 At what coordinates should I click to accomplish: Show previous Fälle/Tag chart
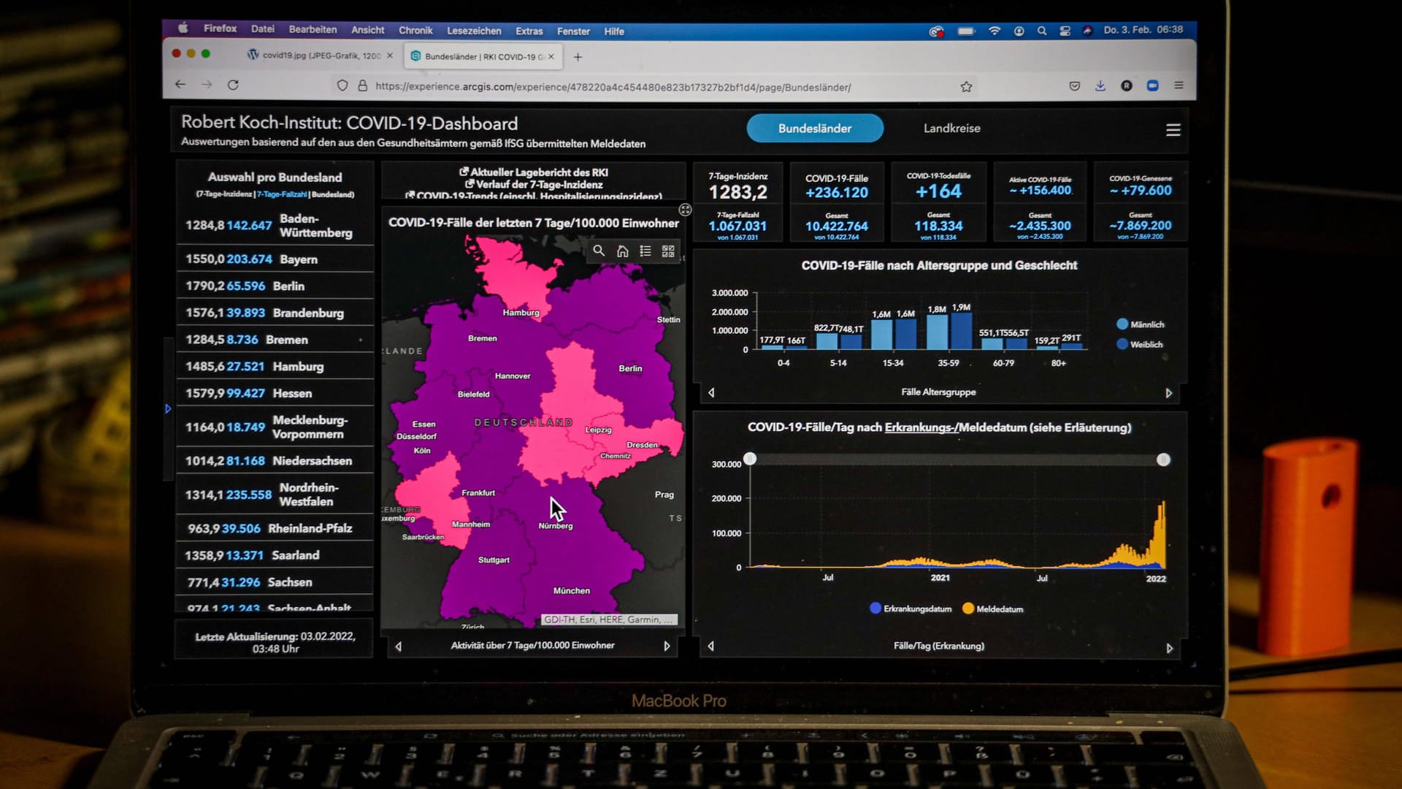click(711, 647)
